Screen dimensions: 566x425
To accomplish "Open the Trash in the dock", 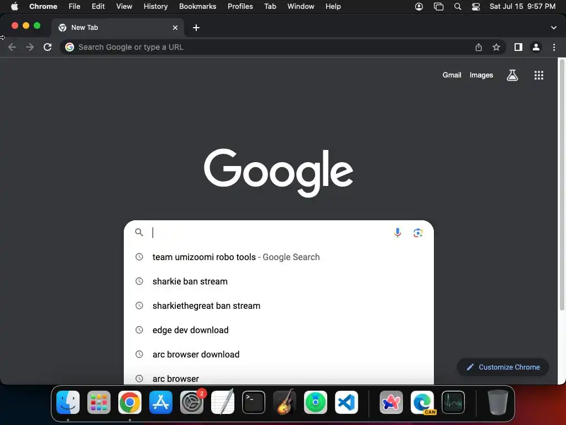I will point(498,402).
